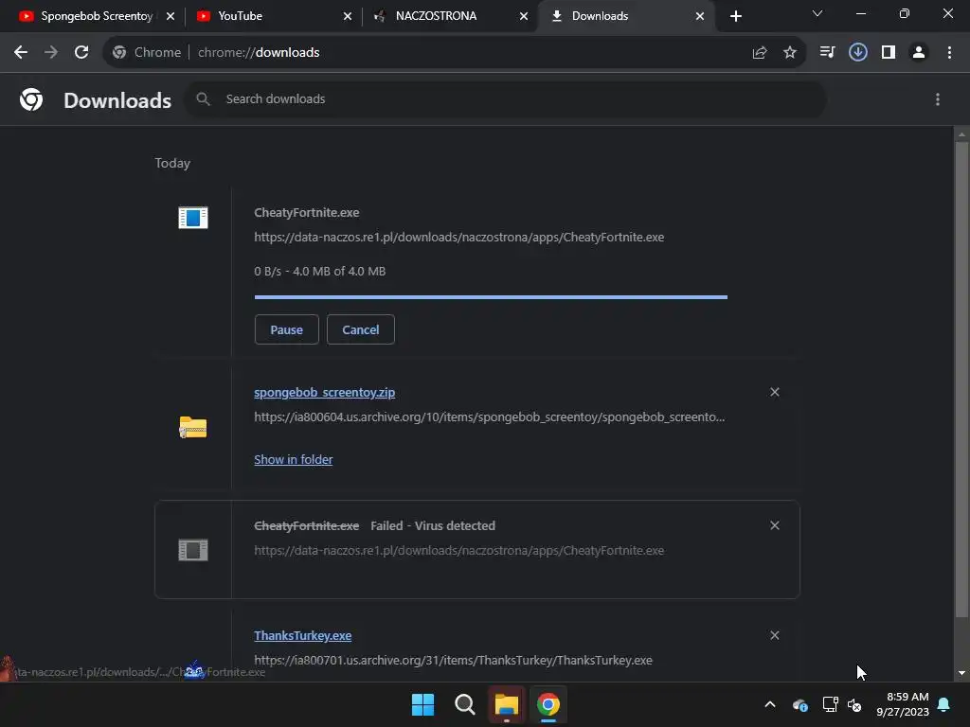The image size is (970, 727).
Task: Open the spongebob_screentoy.zip file link
Action: click(x=324, y=393)
